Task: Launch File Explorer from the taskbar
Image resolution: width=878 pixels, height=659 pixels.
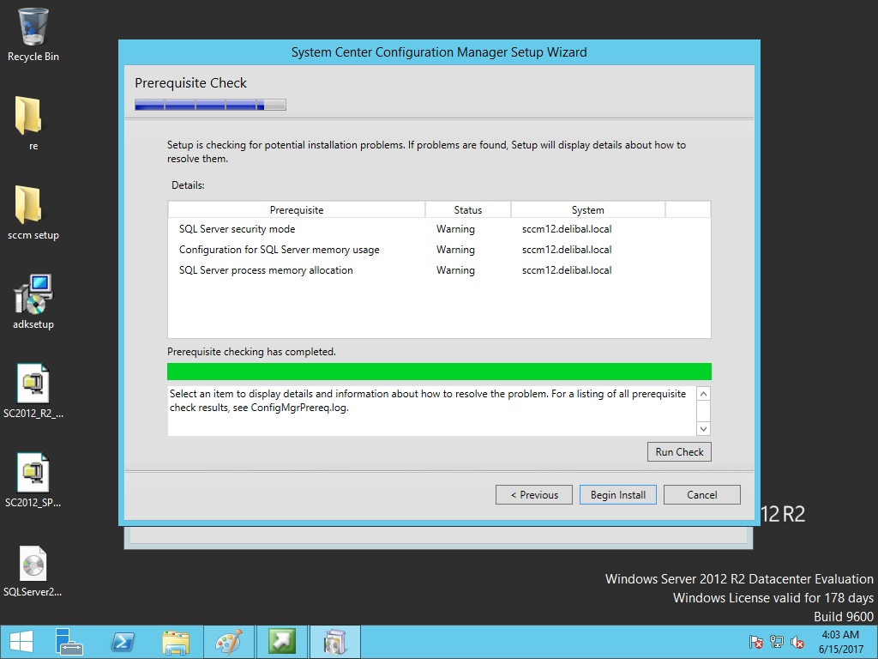Action: 176,642
